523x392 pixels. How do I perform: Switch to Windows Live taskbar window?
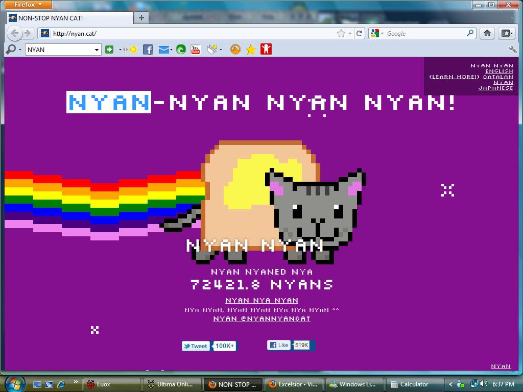pos(353,384)
